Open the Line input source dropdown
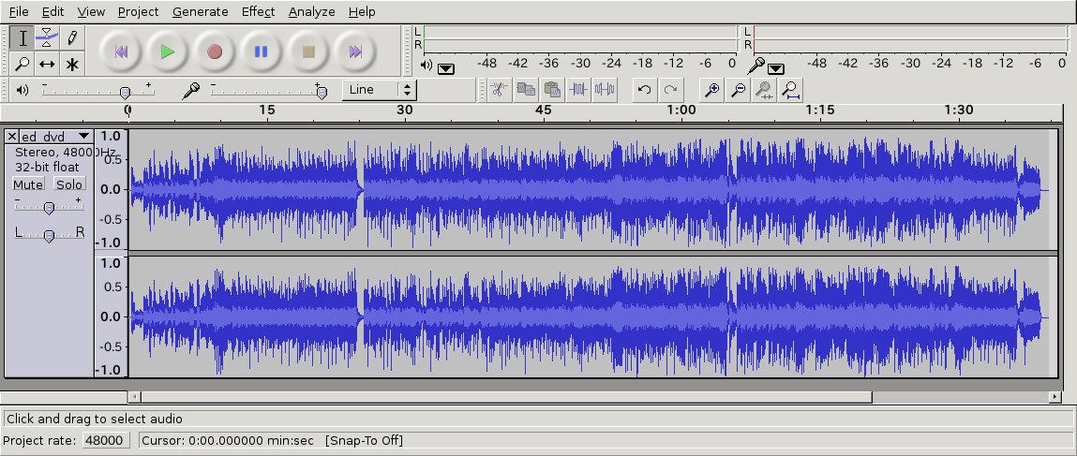1077x456 pixels. pyautogui.click(x=380, y=90)
